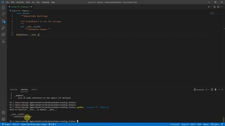
Task: Change the UTF-8 encoding
Action: [193, 124]
